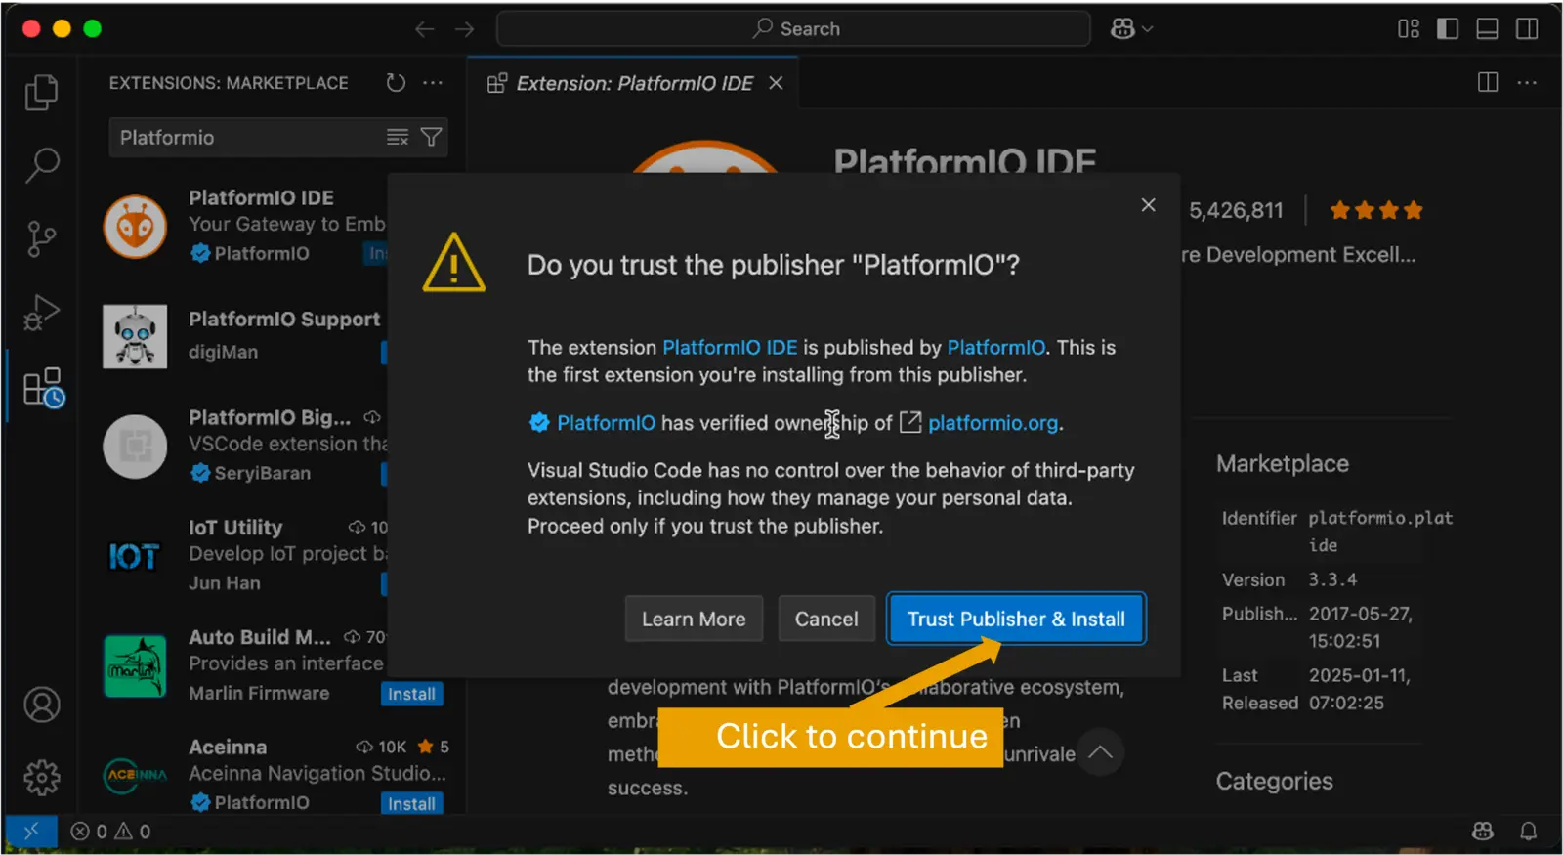Select the Extension: PlatformIO IDE tab

click(x=633, y=83)
